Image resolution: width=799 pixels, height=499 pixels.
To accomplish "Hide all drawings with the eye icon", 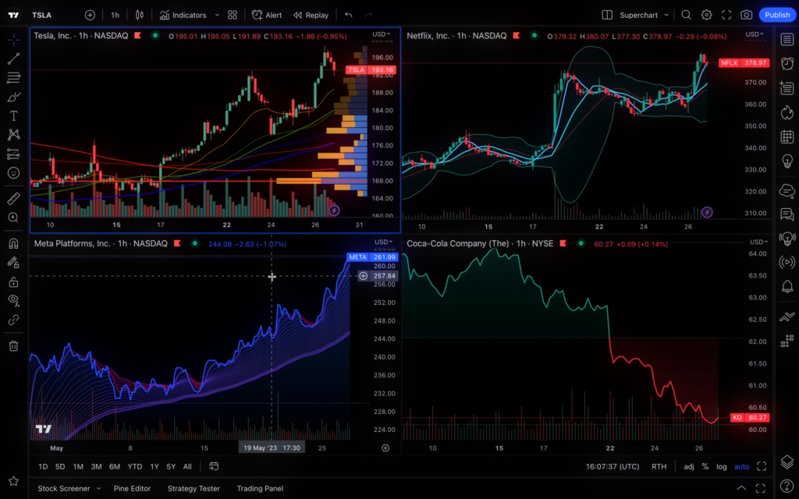I will [x=13, y=301].
